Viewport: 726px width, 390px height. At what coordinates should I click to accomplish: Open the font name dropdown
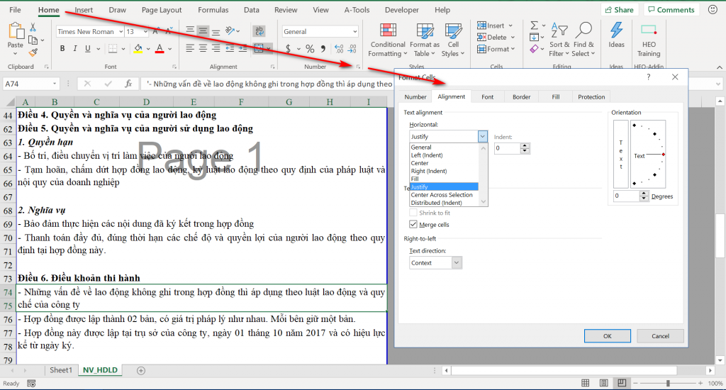click(x=121, y=31)
